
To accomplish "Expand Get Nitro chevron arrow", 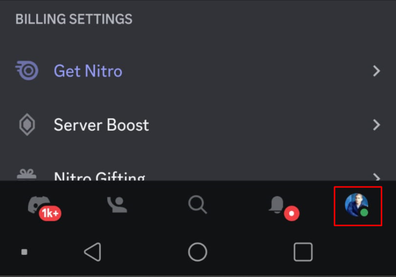I will [376, 71].
